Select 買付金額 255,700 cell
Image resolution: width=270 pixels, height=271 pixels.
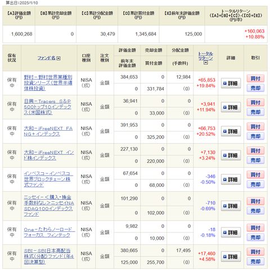(155, 263)
